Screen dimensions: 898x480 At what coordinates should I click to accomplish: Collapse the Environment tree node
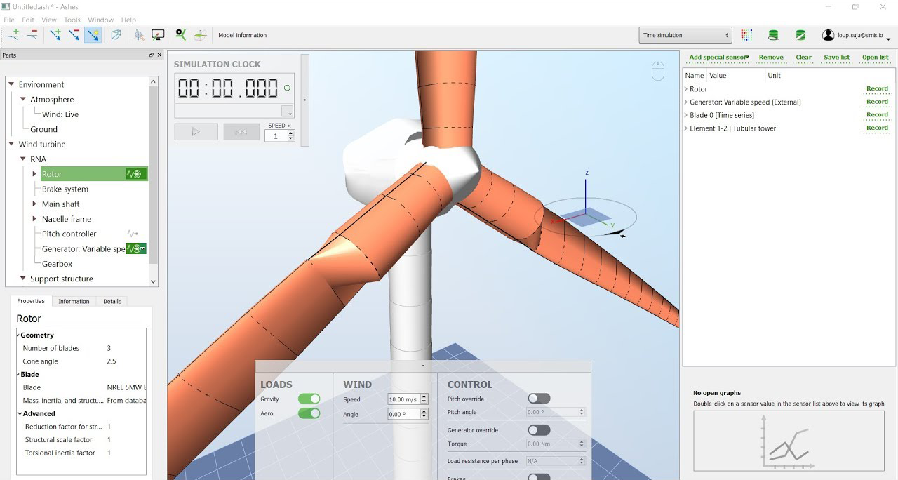(11, 84)
